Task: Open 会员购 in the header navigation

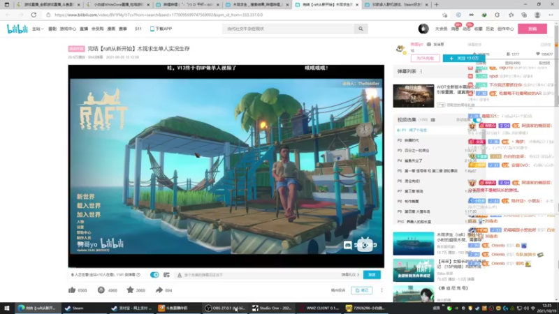Action: pos(97,29)
